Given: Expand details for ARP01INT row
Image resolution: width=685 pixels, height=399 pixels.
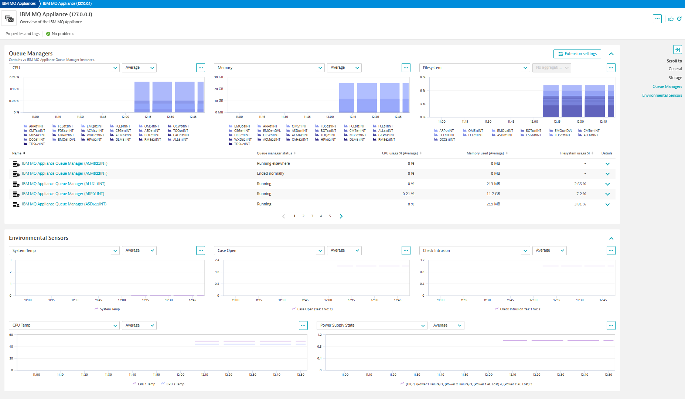Looking at the screenshot, I should point(607,194).
